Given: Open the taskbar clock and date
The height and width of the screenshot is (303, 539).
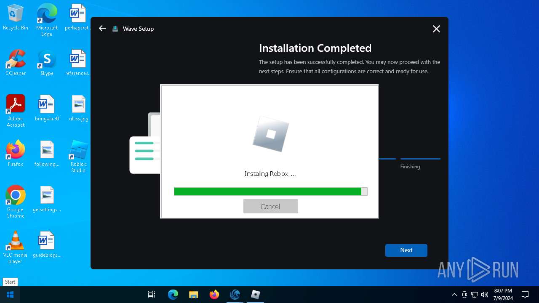Looking at the screenshot, I should click(x=503, y=295).
